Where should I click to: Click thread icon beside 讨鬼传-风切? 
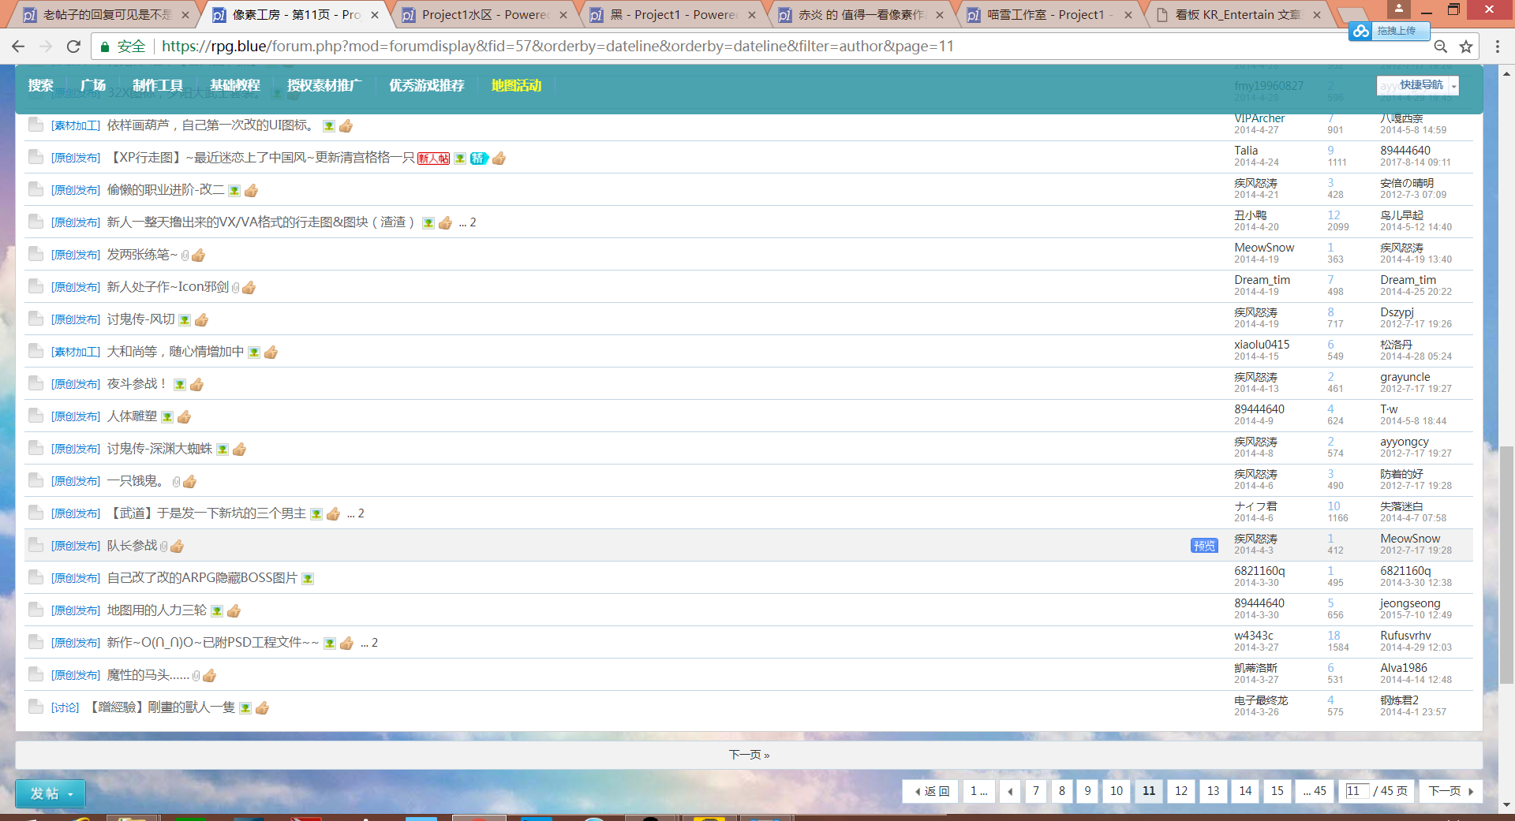click(36, 319)
